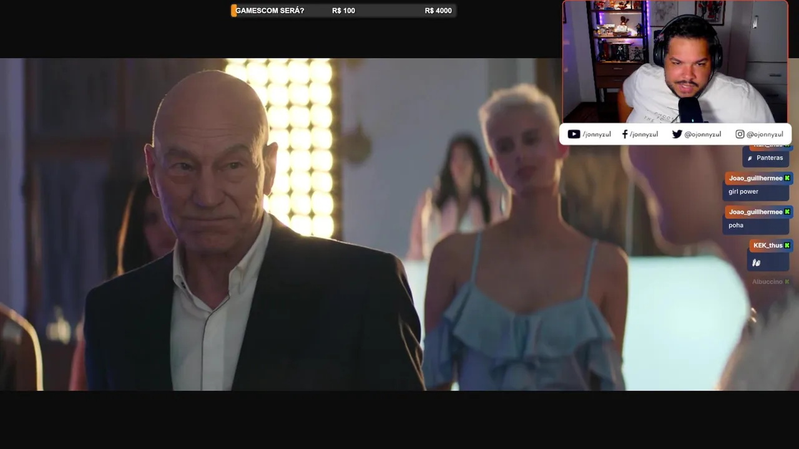Click the 'girl power' chat message

tap(743, 191)
